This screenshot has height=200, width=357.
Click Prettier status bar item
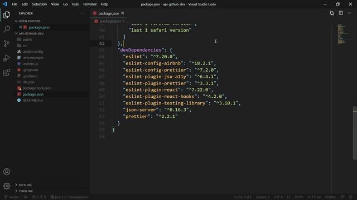(x=330, y=197)
